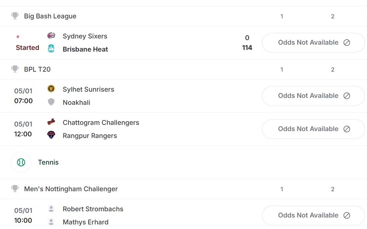The height and width of the screenshot is (229, 367).
Task: Click the 0-114 live score display
Action: point(247,42)
